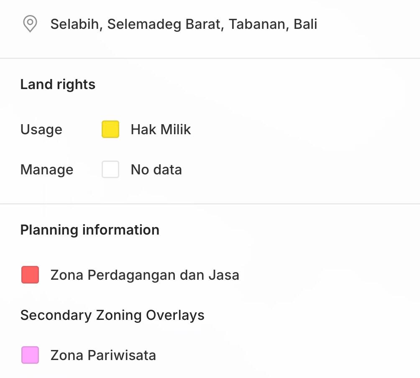Image resolution: width=420 pixels, height=378 pixels.
Task: Select the Hak Milik label
Action: 161,130
